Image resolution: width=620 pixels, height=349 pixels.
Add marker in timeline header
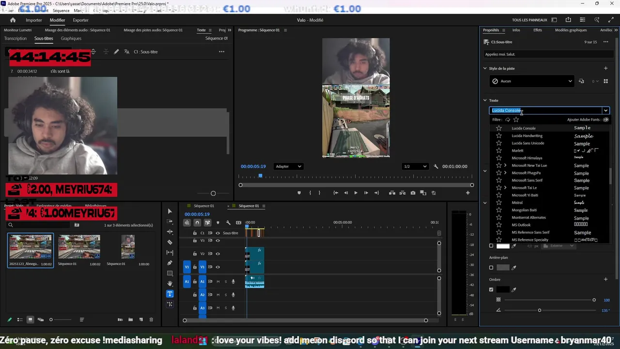[217, 222]
